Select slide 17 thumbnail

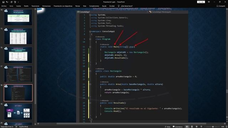coord(18,74)
